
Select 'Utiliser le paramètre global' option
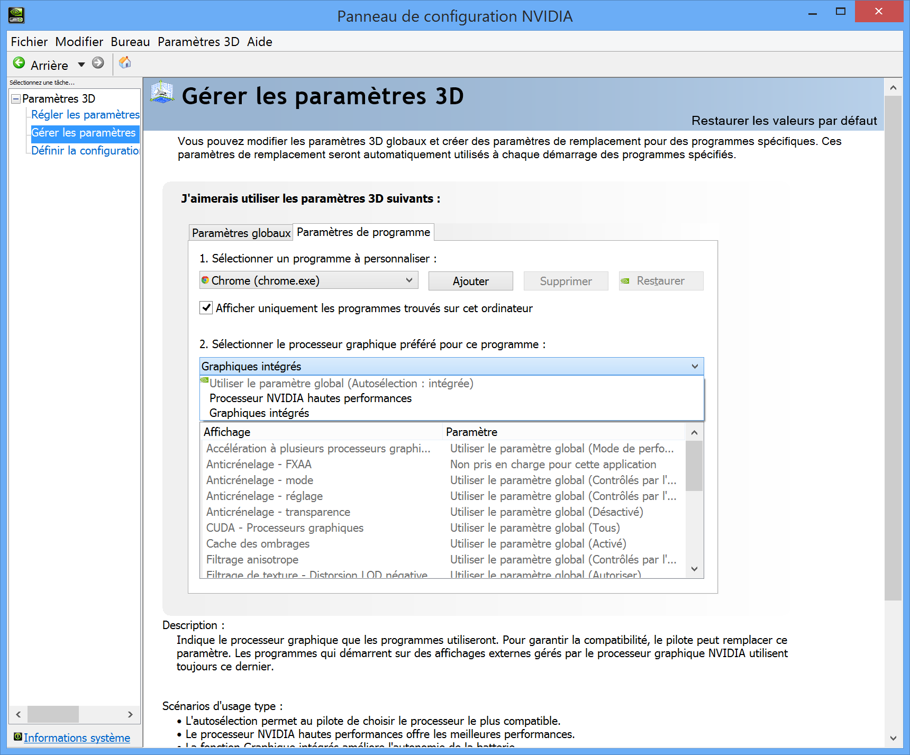[341, 384]
